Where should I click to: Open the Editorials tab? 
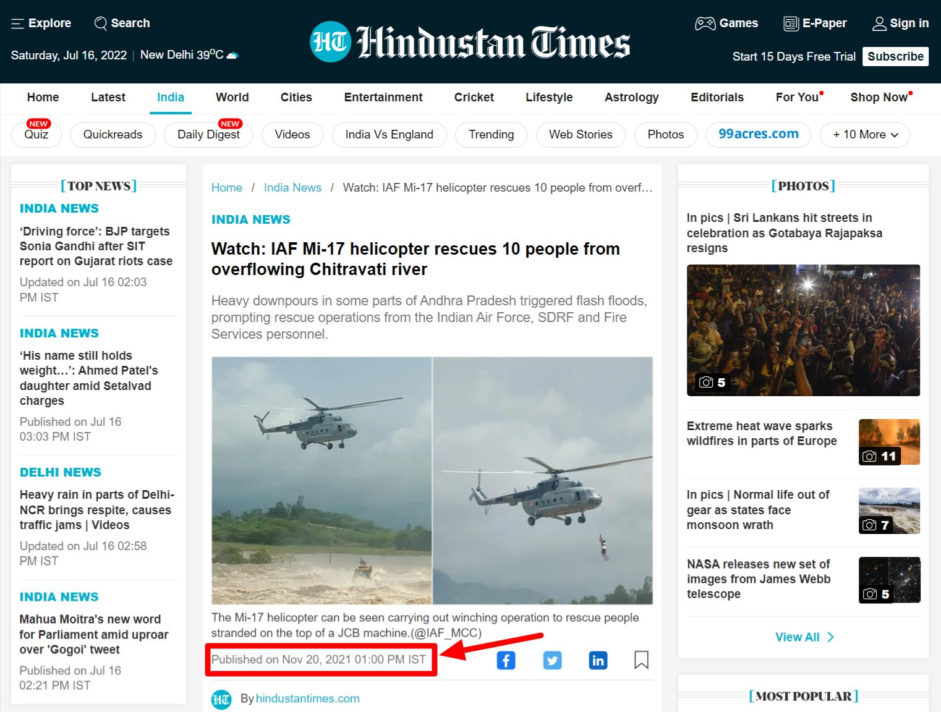click(x=717, y=97)
